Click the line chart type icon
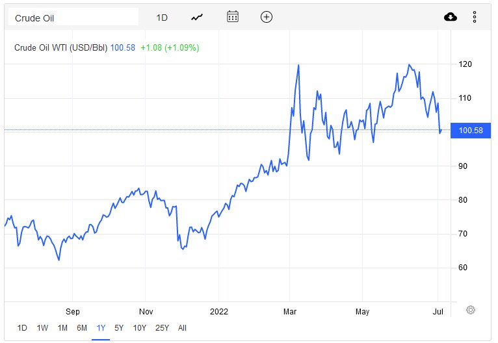The image size is (498, 343). coord(197,18)
